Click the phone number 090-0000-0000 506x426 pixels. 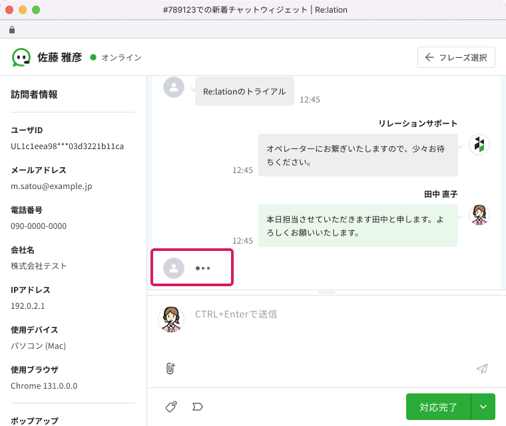point(39,226)
